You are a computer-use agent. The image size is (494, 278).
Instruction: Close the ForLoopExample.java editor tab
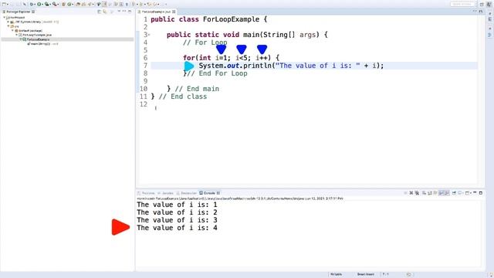point(174,12)
